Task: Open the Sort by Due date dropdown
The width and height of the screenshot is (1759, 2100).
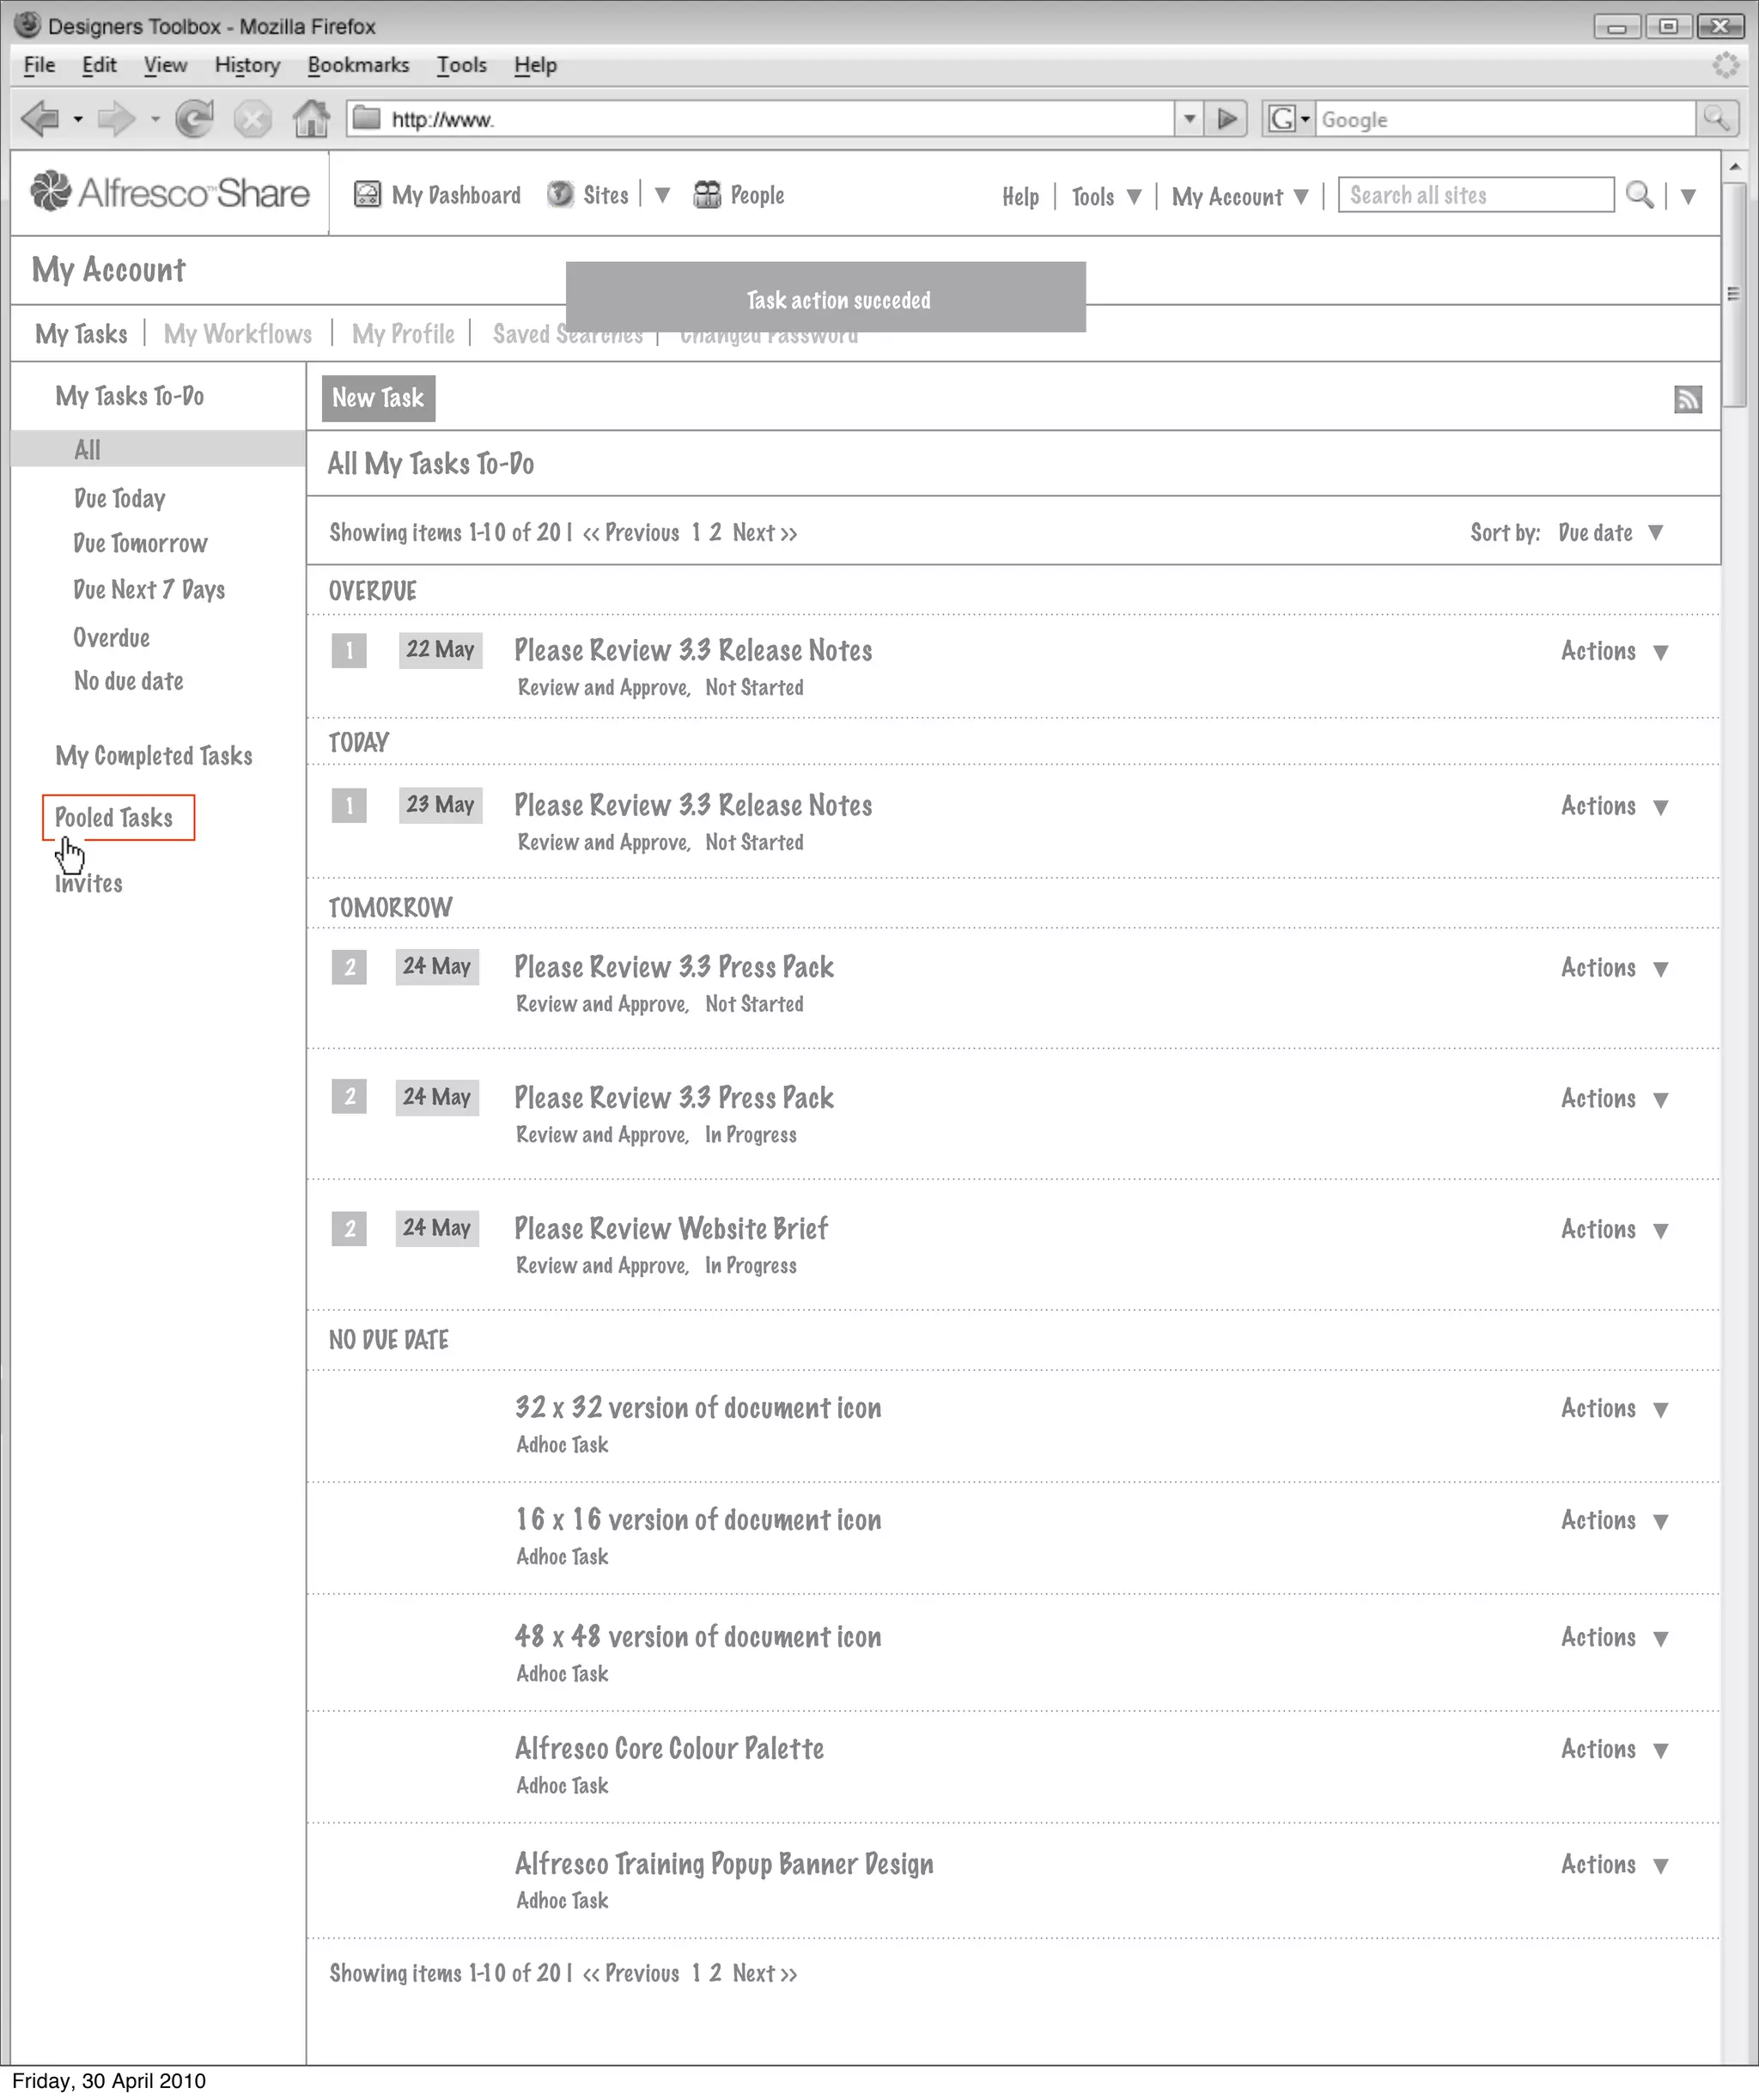Action: [1611, 533]
